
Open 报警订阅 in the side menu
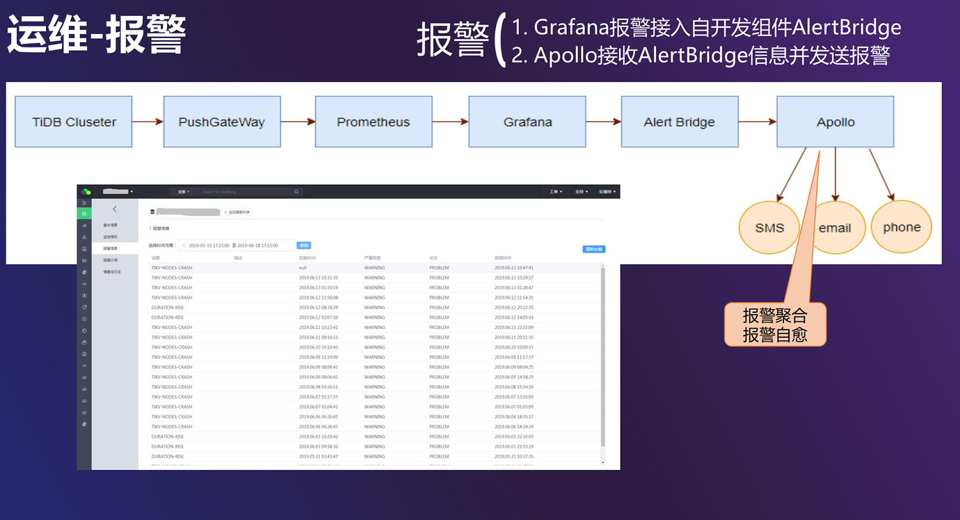coord(111,260)
